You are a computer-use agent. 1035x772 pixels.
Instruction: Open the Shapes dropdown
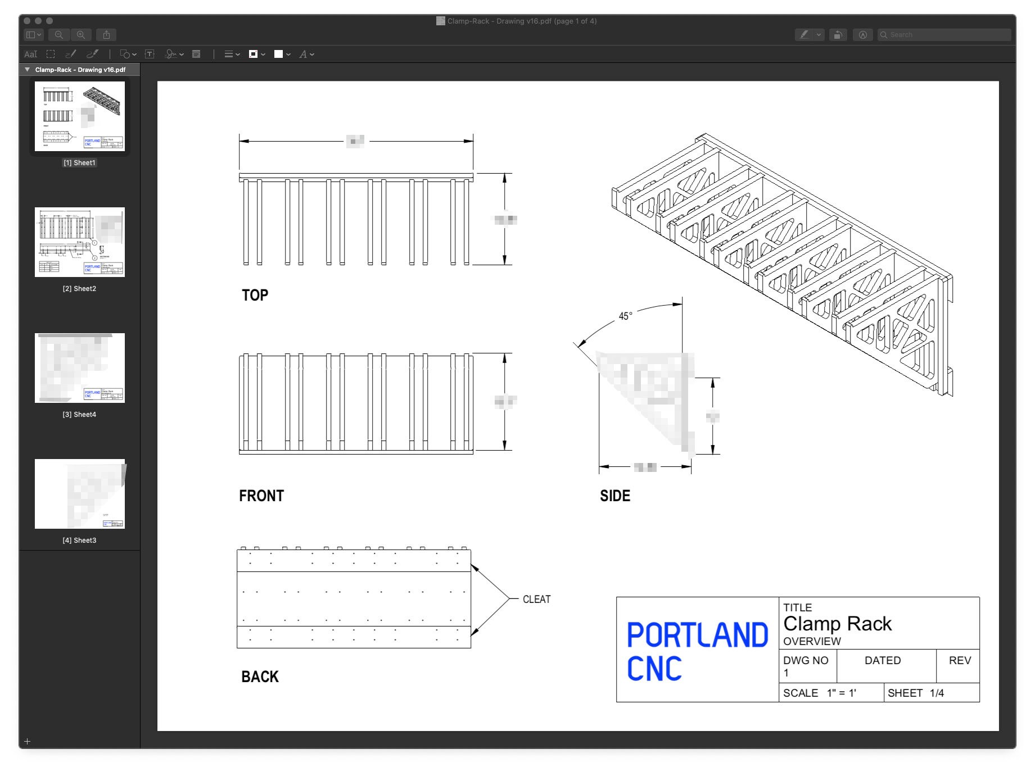tap(126, 54)
